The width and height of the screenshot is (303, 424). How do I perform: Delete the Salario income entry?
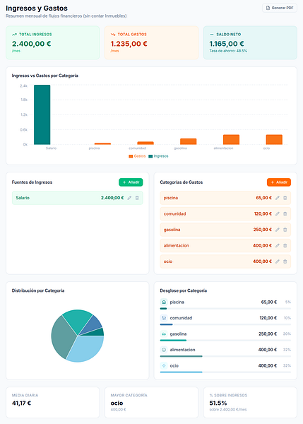pyautogui.click(x=137, y=198)
